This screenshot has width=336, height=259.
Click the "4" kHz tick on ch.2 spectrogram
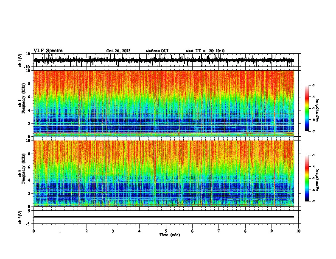30,180
